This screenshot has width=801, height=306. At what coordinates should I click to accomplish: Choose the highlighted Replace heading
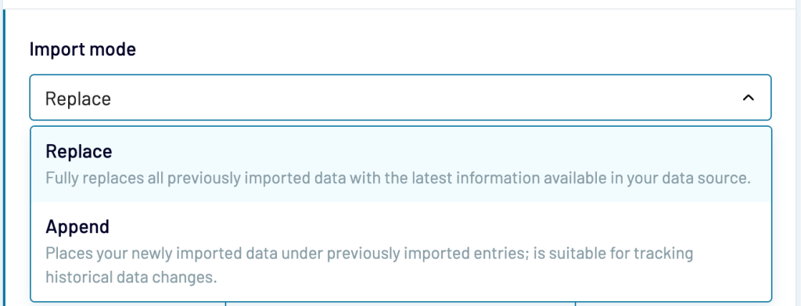pos(79,151)
